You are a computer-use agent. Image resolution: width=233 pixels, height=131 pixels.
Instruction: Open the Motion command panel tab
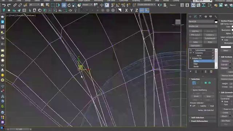[205, 17]
